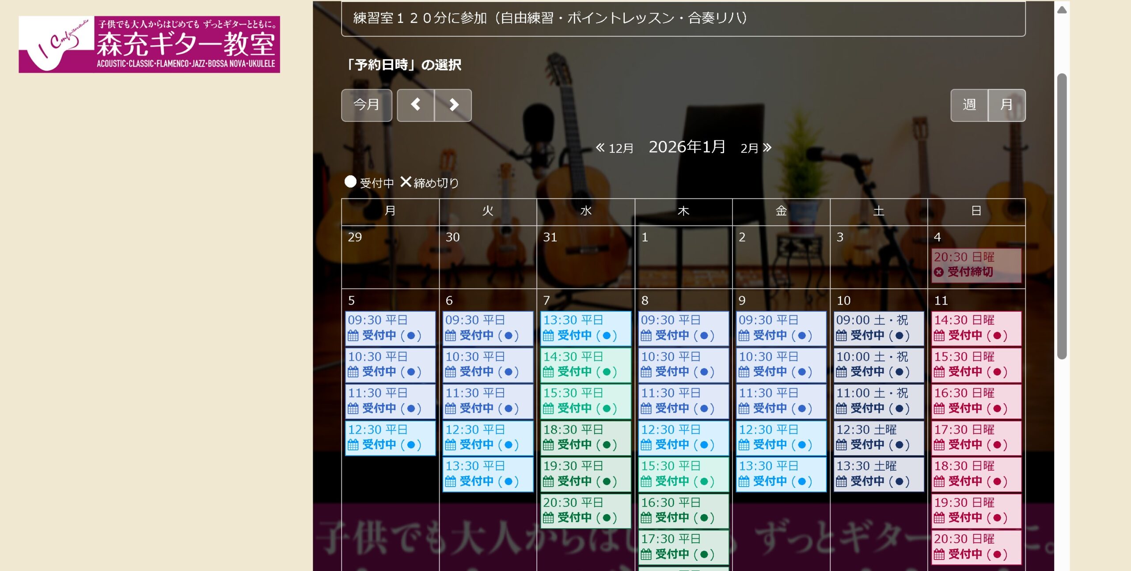Go to February using 2月 » link

point(756,148)
